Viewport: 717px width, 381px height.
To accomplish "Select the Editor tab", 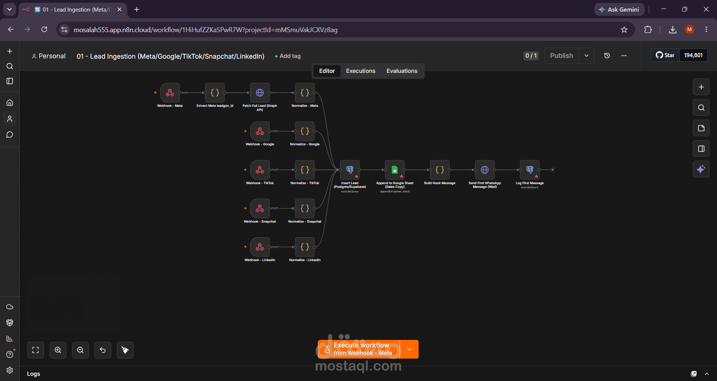I will [x=327, y=71].
